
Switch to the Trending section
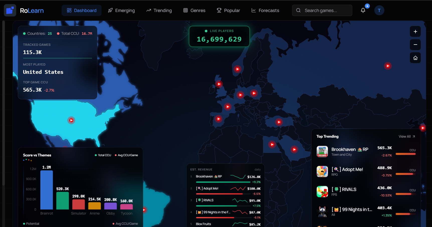point(159,10)
